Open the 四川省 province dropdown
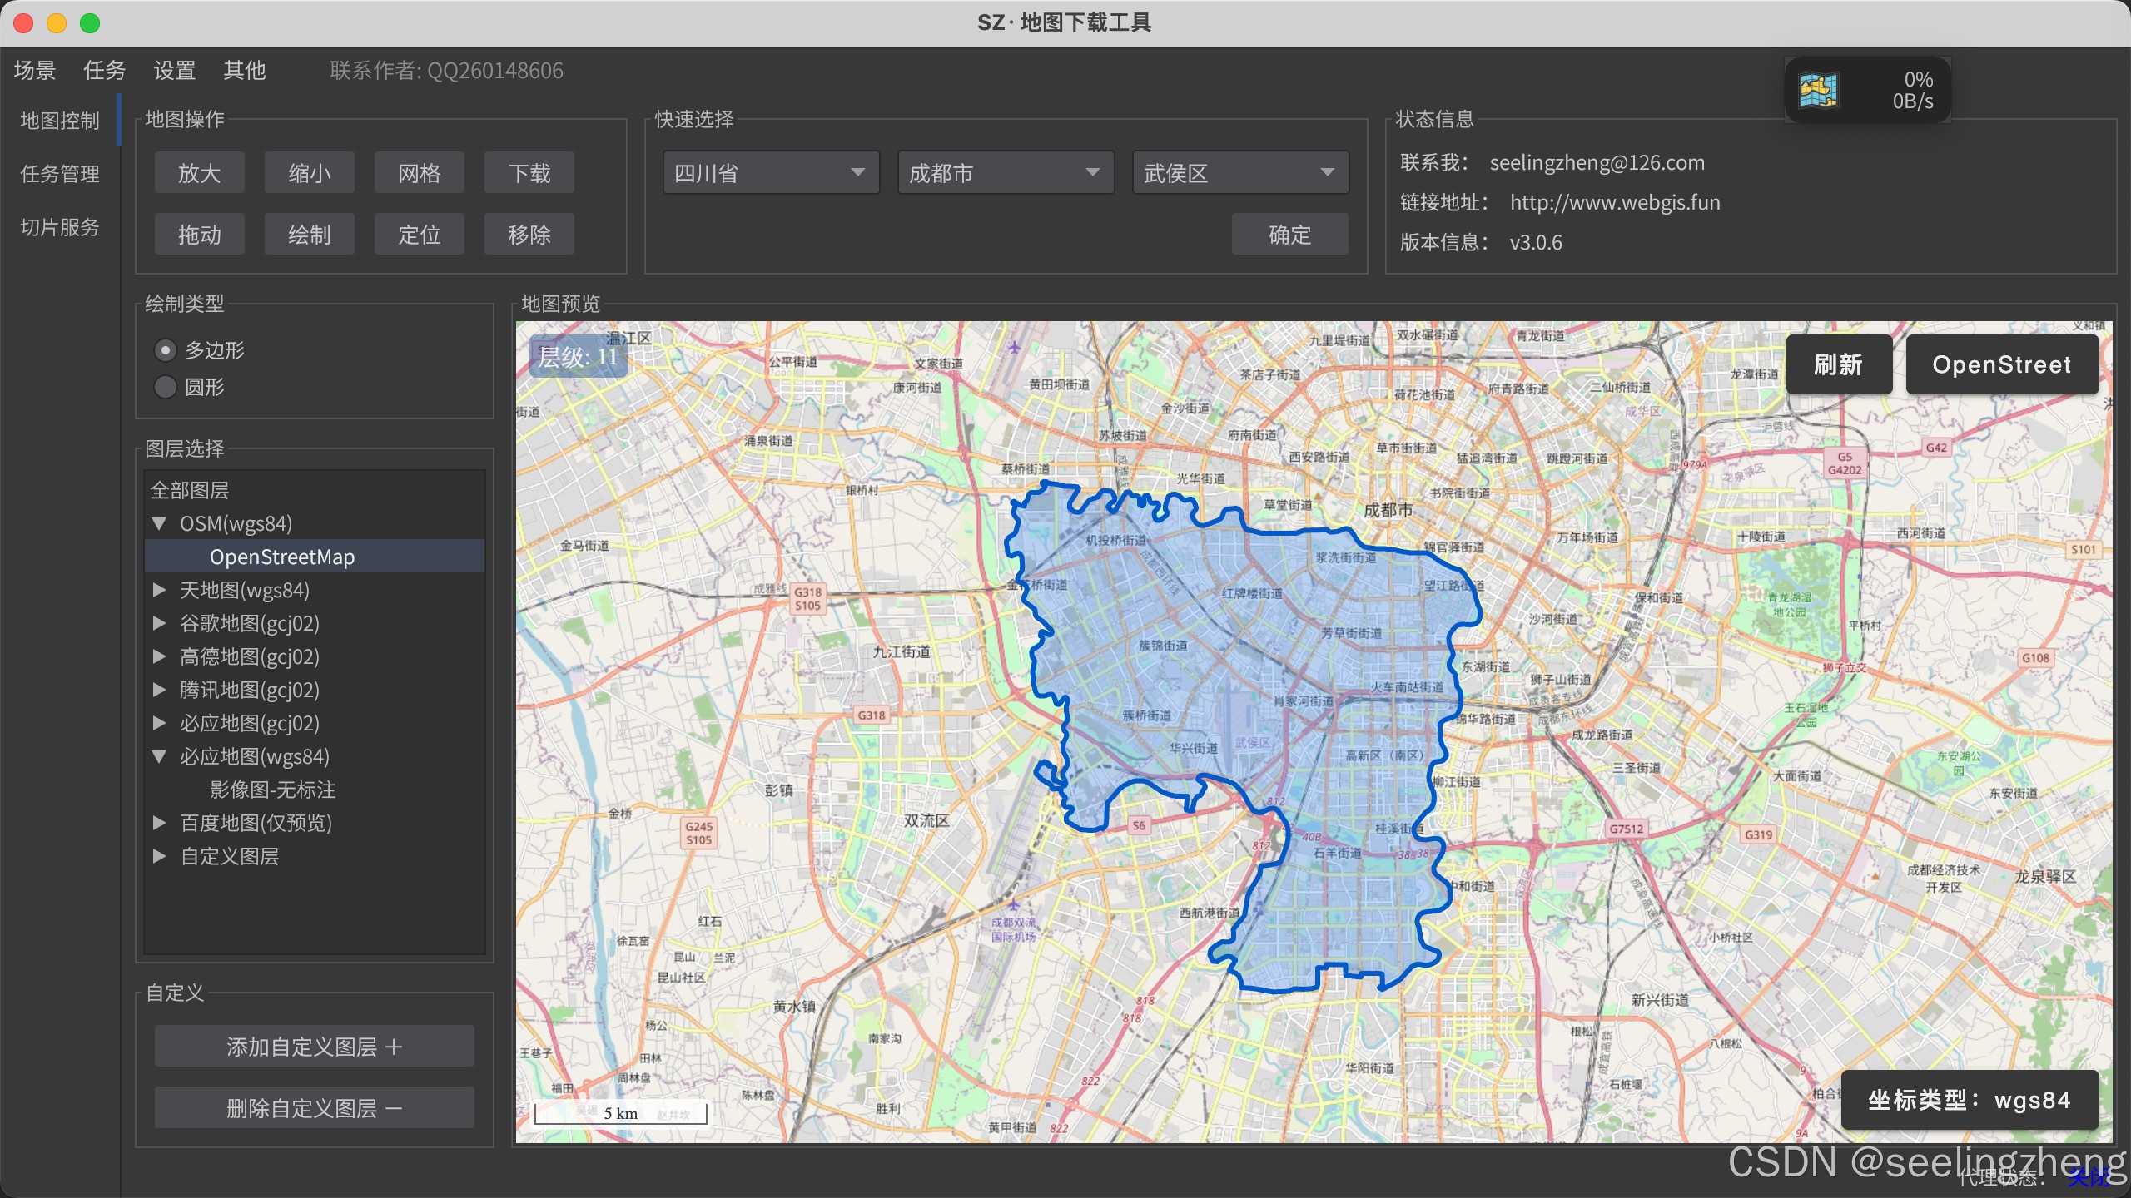The image size is (2131, 1198). click(770, 173)
